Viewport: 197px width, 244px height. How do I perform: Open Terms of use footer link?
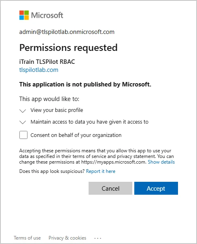click(x=27, y=238)
